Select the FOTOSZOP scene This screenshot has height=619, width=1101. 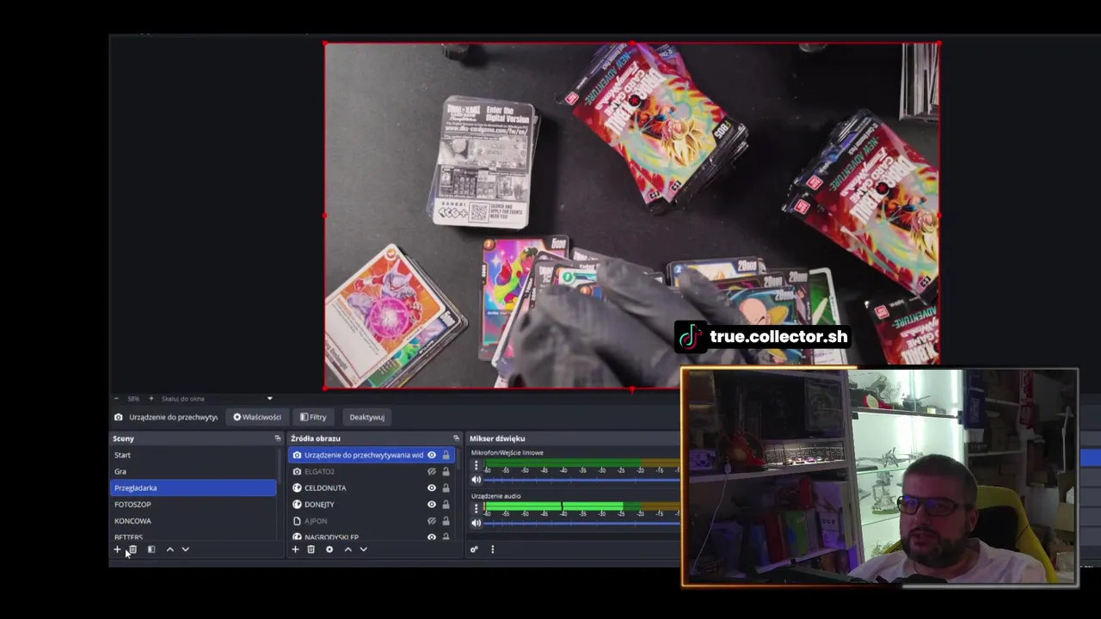[194, 504]
